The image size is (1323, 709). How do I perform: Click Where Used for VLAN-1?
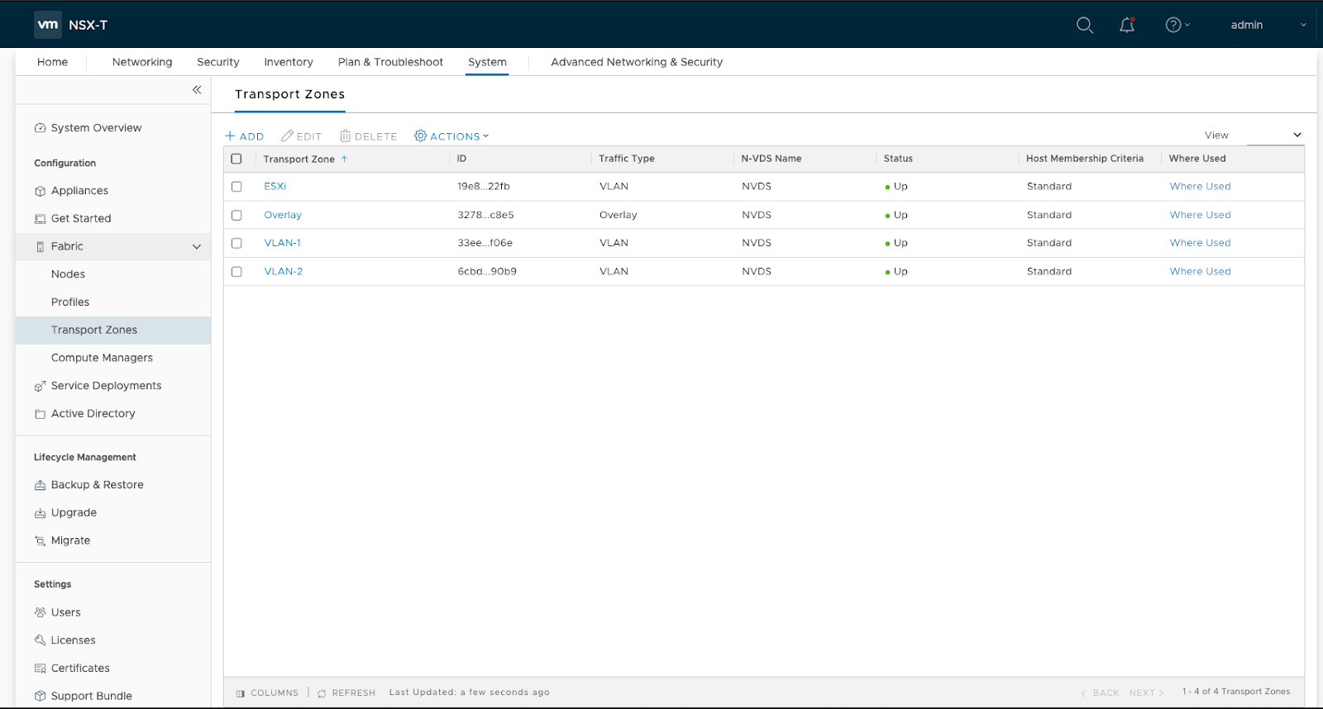coord(1200,243)
